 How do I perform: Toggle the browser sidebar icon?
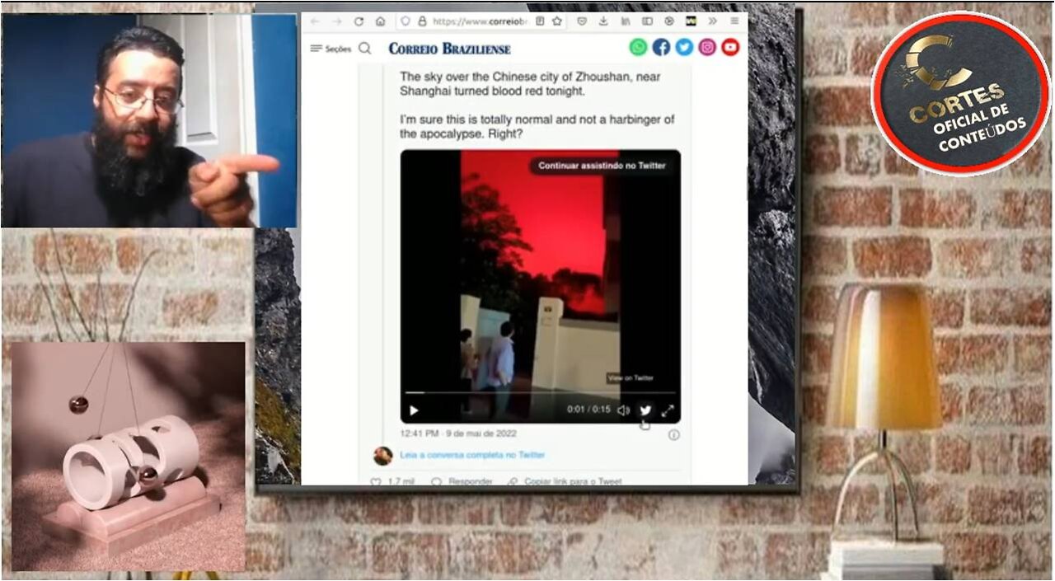(x=647, y=21)
